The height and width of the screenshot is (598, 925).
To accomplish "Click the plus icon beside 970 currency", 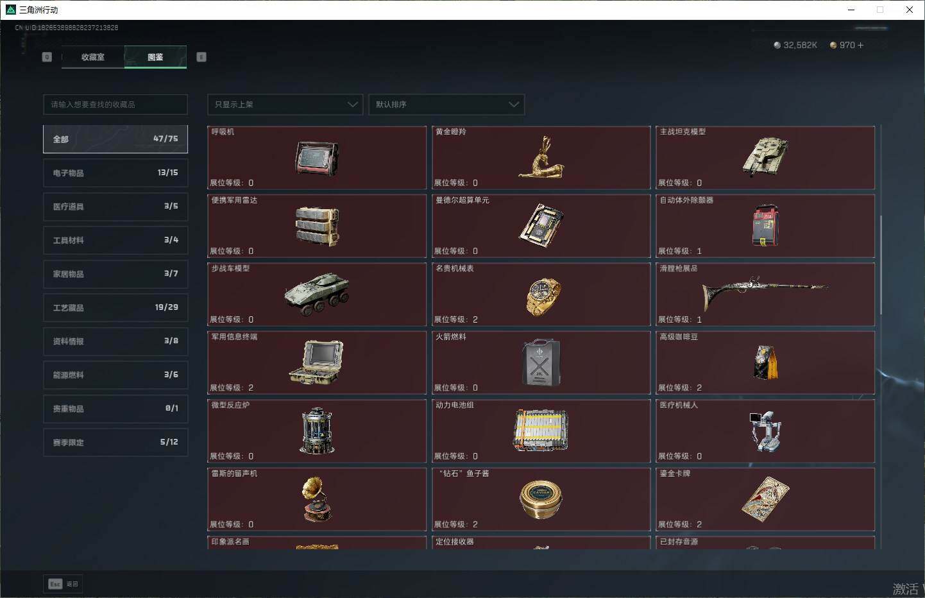I will tap(860, 46).
